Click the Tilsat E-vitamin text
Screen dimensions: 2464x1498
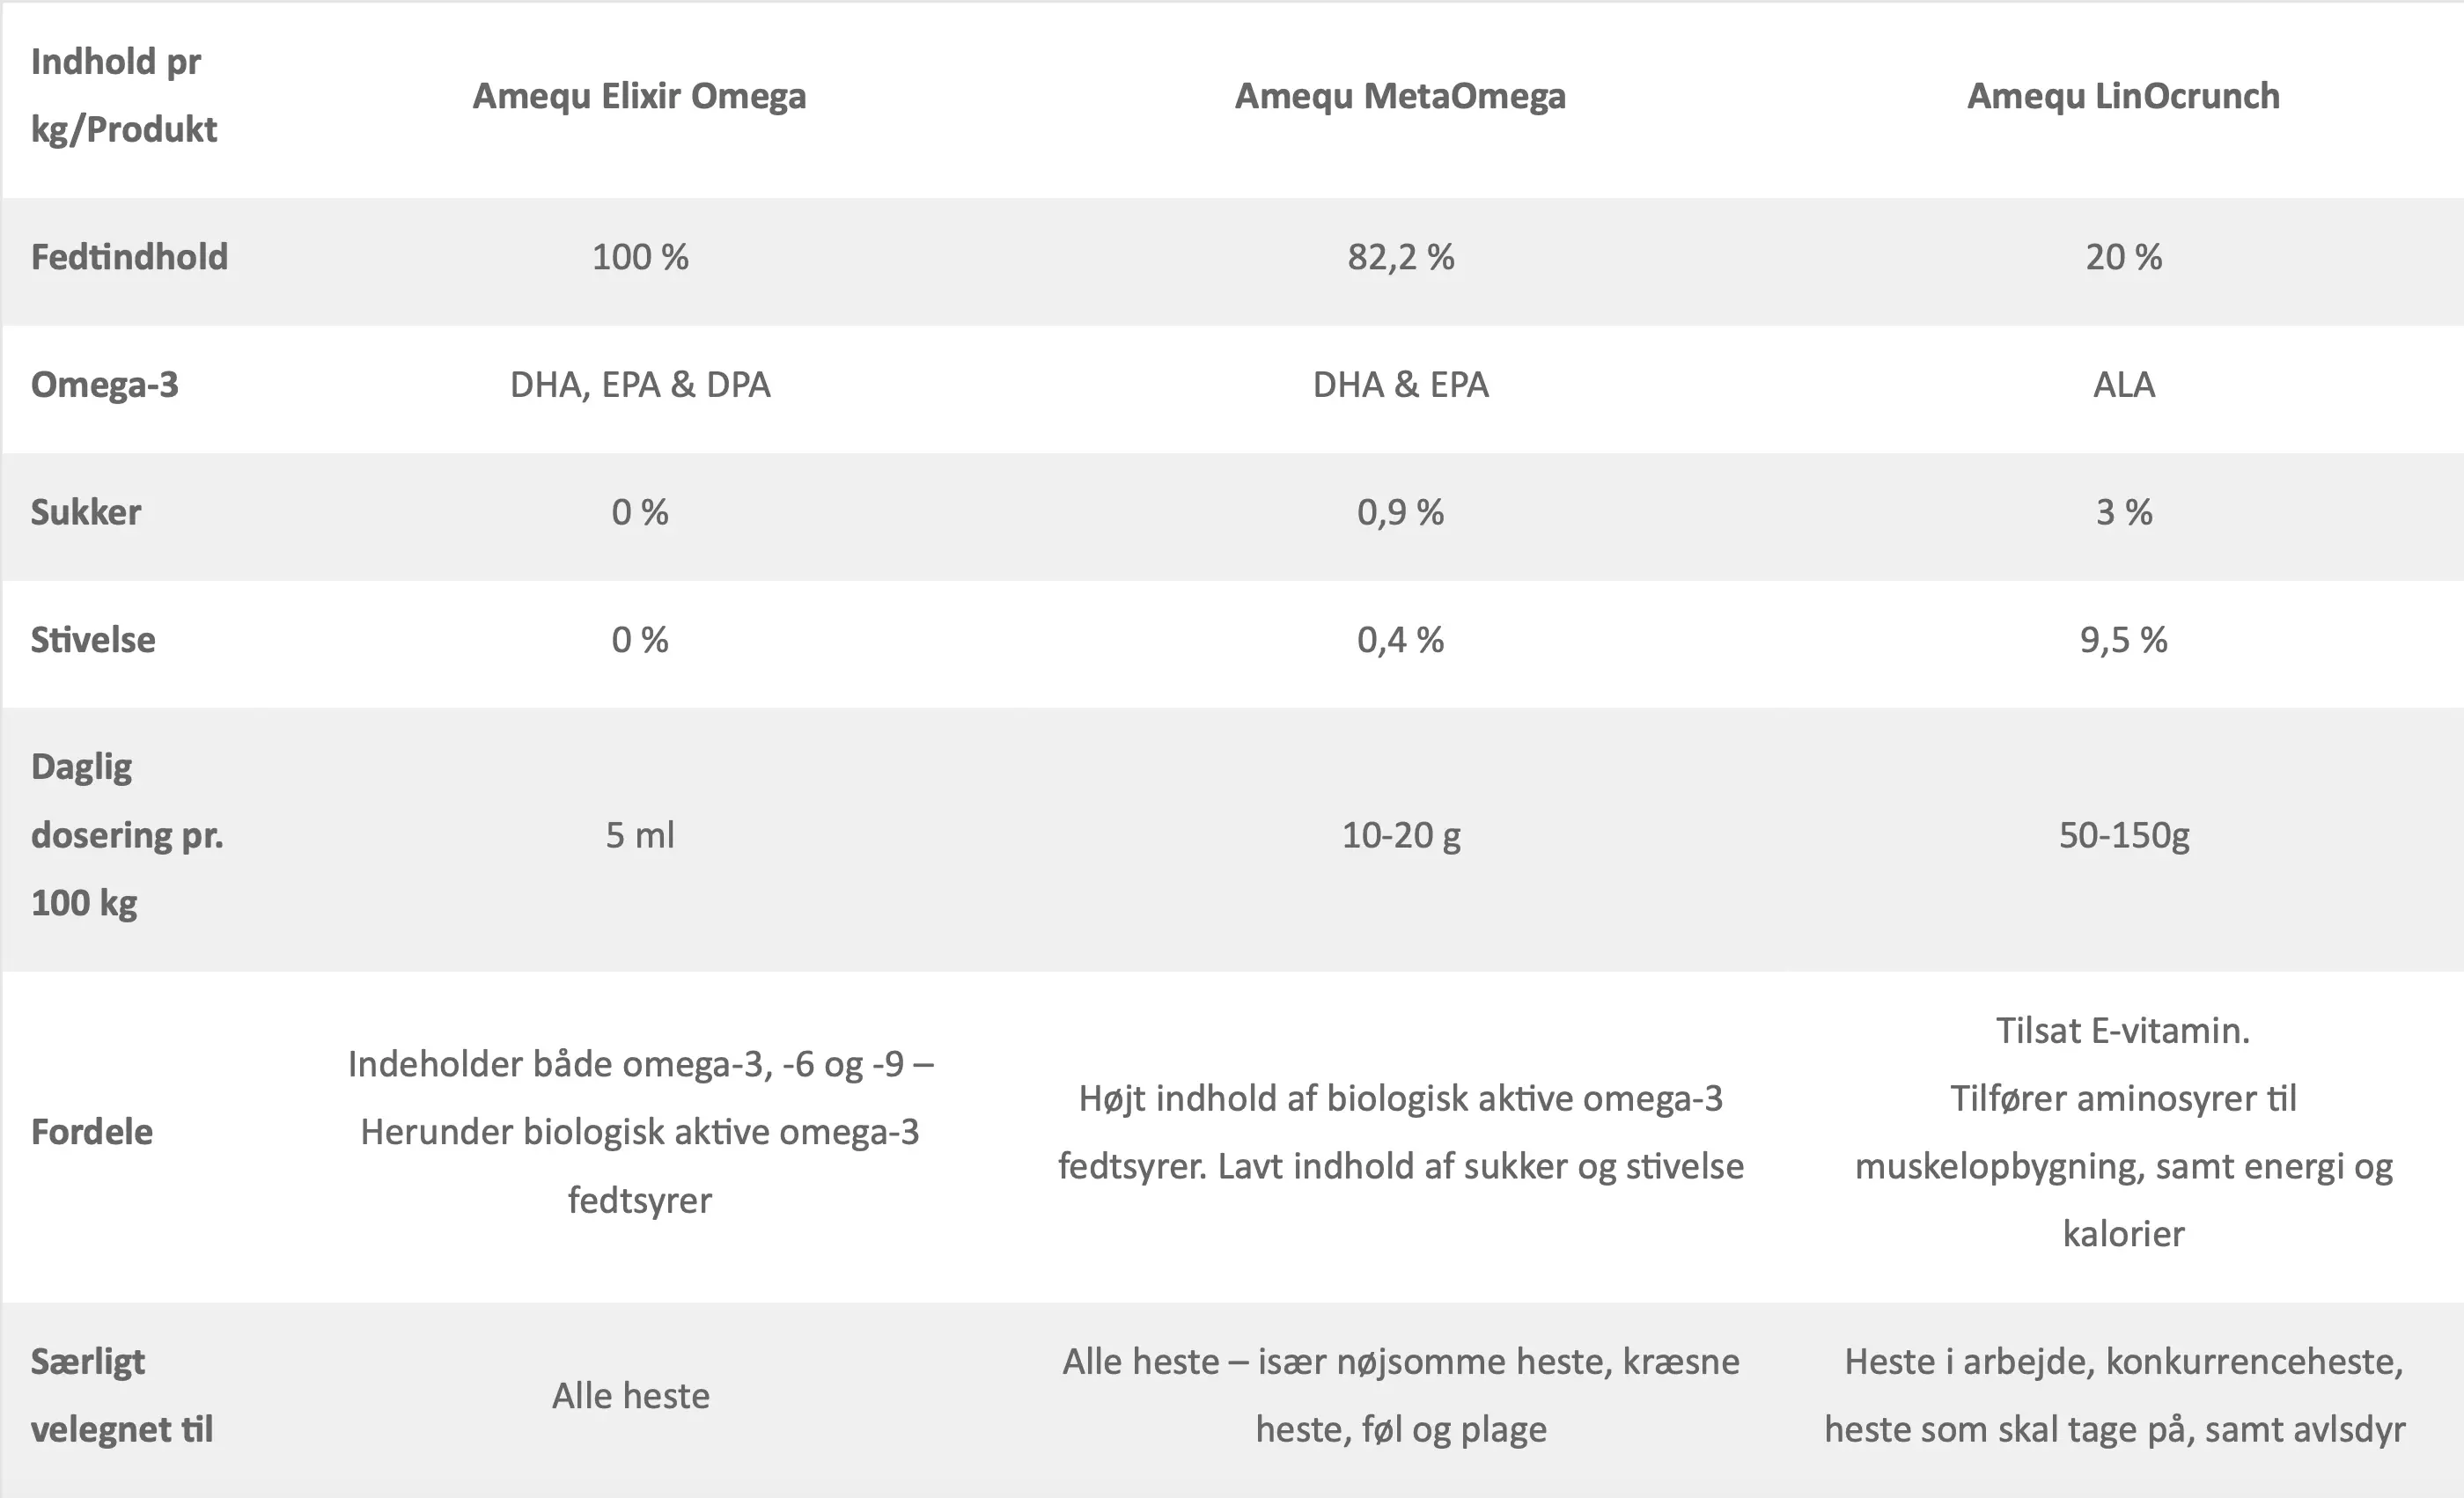(x=2123, y=1031)
